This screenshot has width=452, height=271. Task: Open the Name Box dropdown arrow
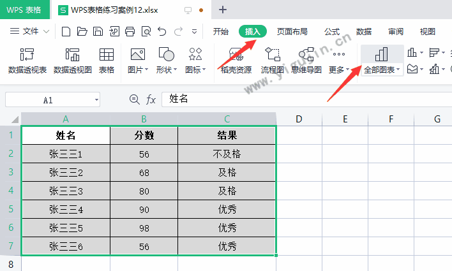coord(96,100)
